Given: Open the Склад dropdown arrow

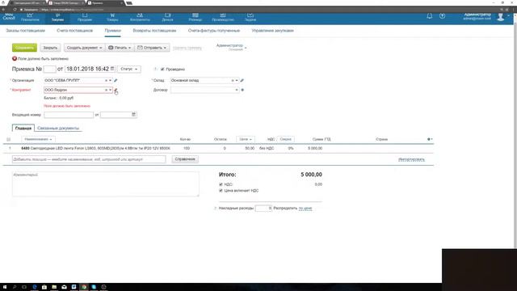Looking at the screenshot, I should pyautogui.click(x=237, y=80).
